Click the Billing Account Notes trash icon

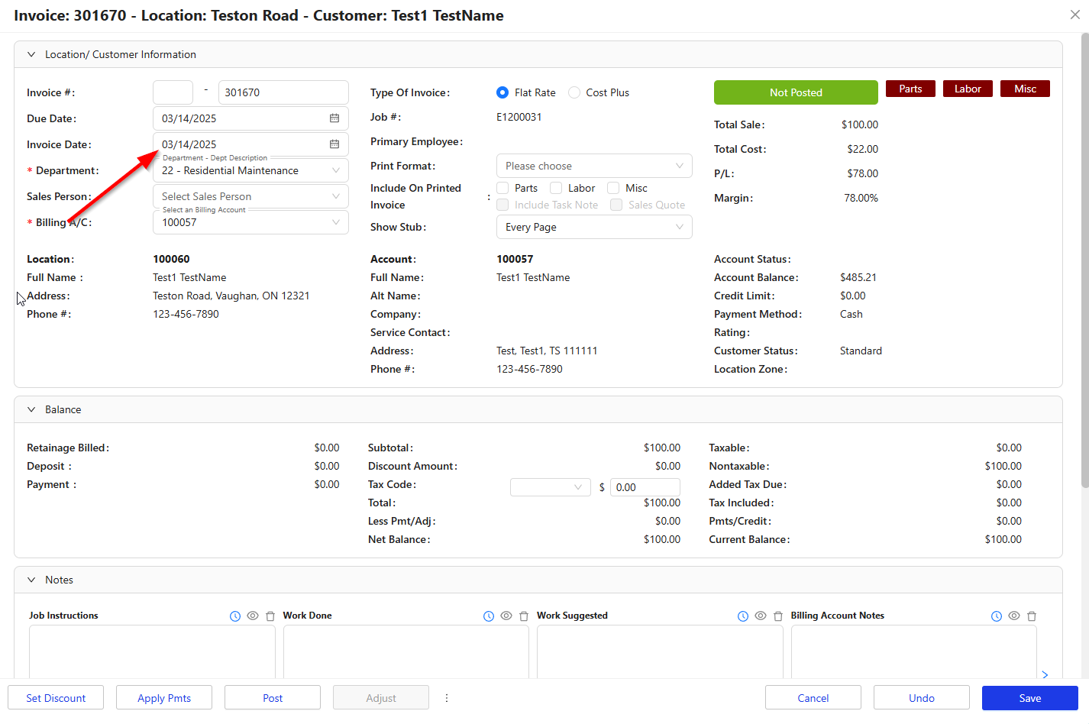1032,616
